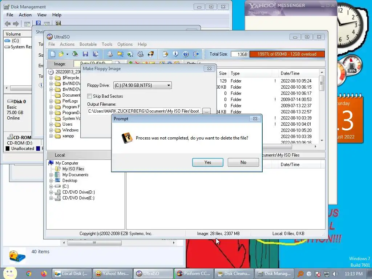This screenshot has width=372, height=279.
Task: Click the Save floppy disk icon in UltraISO
Action: click(x=85, y=54)
